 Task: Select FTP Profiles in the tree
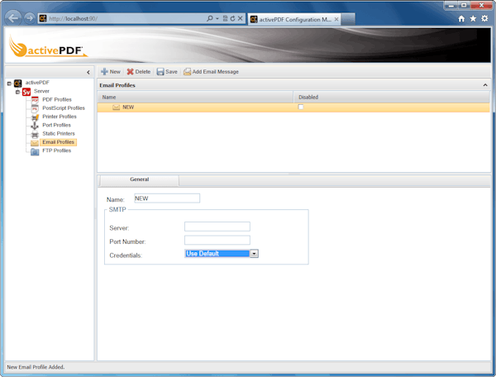(56, 150)
